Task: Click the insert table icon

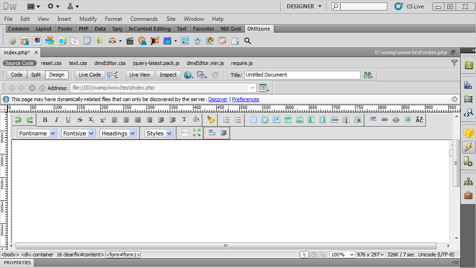Action: click(x=253, y=120)
